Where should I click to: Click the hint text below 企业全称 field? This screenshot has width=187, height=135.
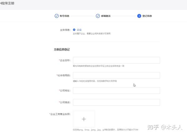[98, 66]
